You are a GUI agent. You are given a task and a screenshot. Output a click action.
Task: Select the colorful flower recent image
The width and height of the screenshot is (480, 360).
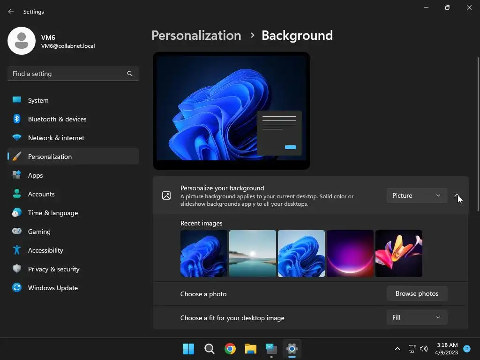pos(399,254)
